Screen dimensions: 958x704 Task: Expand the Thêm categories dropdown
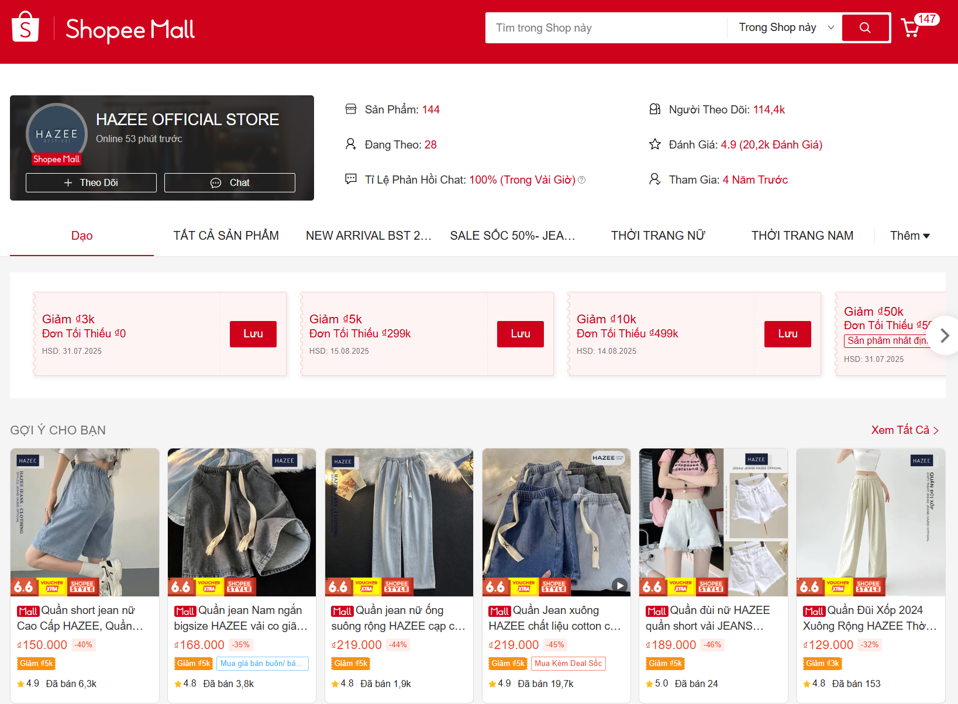[x=910, y=236]
